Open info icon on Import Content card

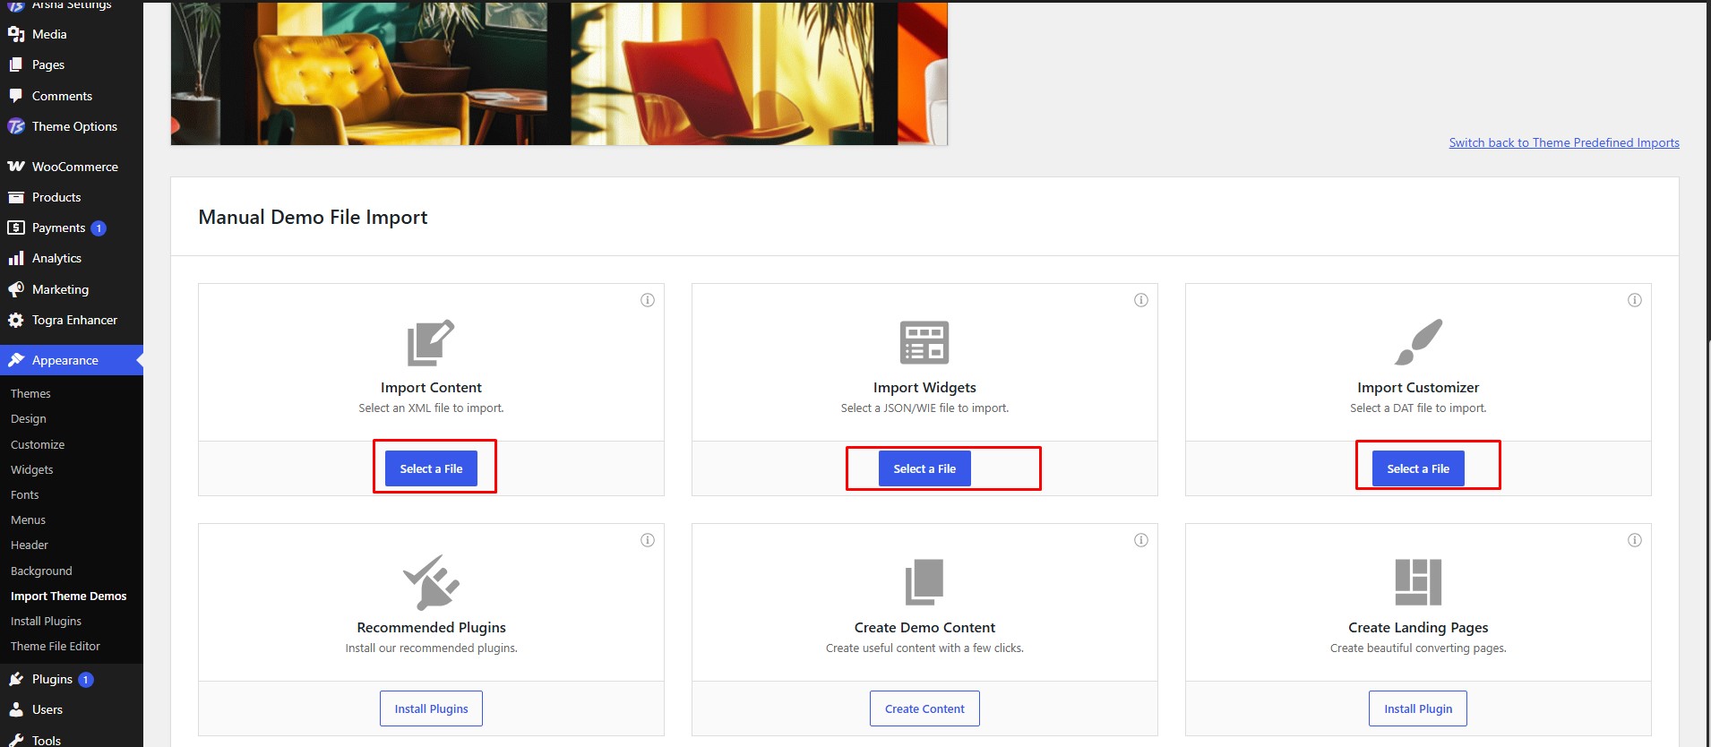coord(648,300)
